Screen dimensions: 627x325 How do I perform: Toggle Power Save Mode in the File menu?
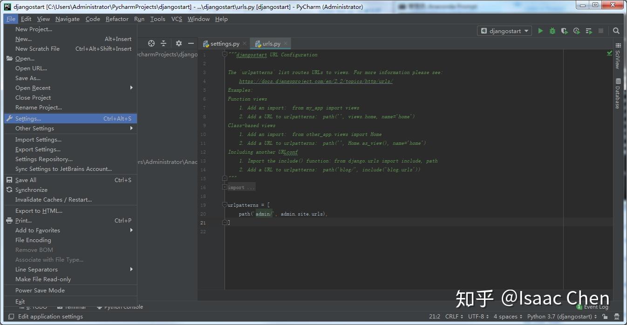70,291
